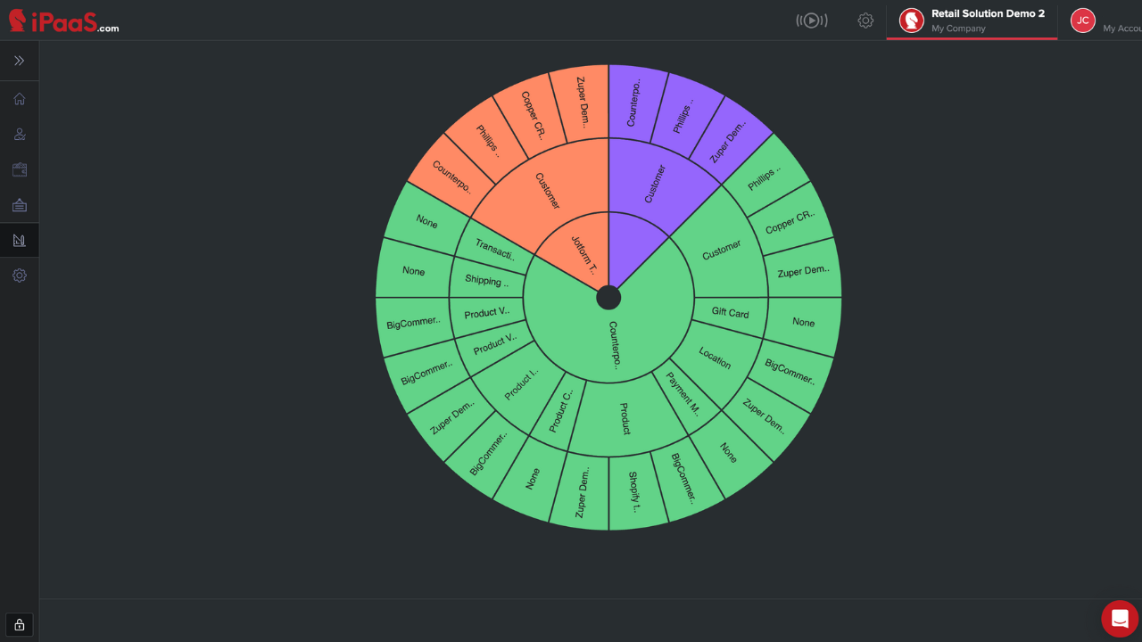This screenshot has width=1142, height=642.
Task: Select the orange Zuper Dem.. outer segment
Action: [x=582, y=101]
